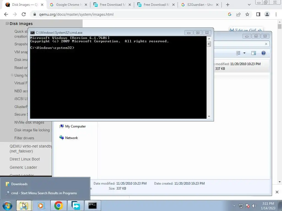Switch to cmd taskbar button
This screenshot has width=282, height=211.
coord(93,206)
